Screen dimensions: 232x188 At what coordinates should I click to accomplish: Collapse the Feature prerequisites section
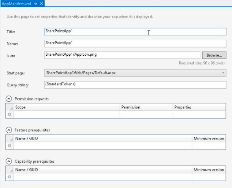coord(9,130)
